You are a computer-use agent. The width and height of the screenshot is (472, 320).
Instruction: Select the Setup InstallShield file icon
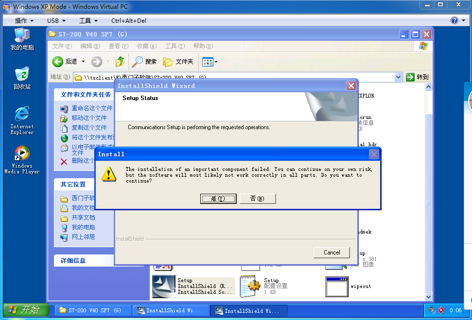coord(164,286)
